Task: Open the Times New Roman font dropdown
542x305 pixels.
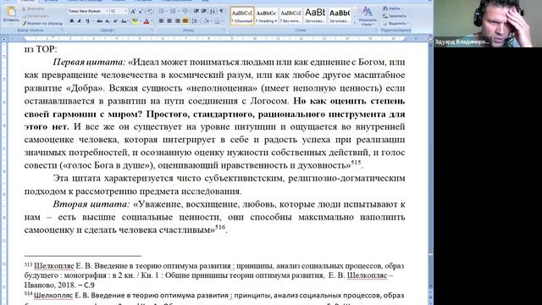Action: pyautogui.click(x=108, y=11)
